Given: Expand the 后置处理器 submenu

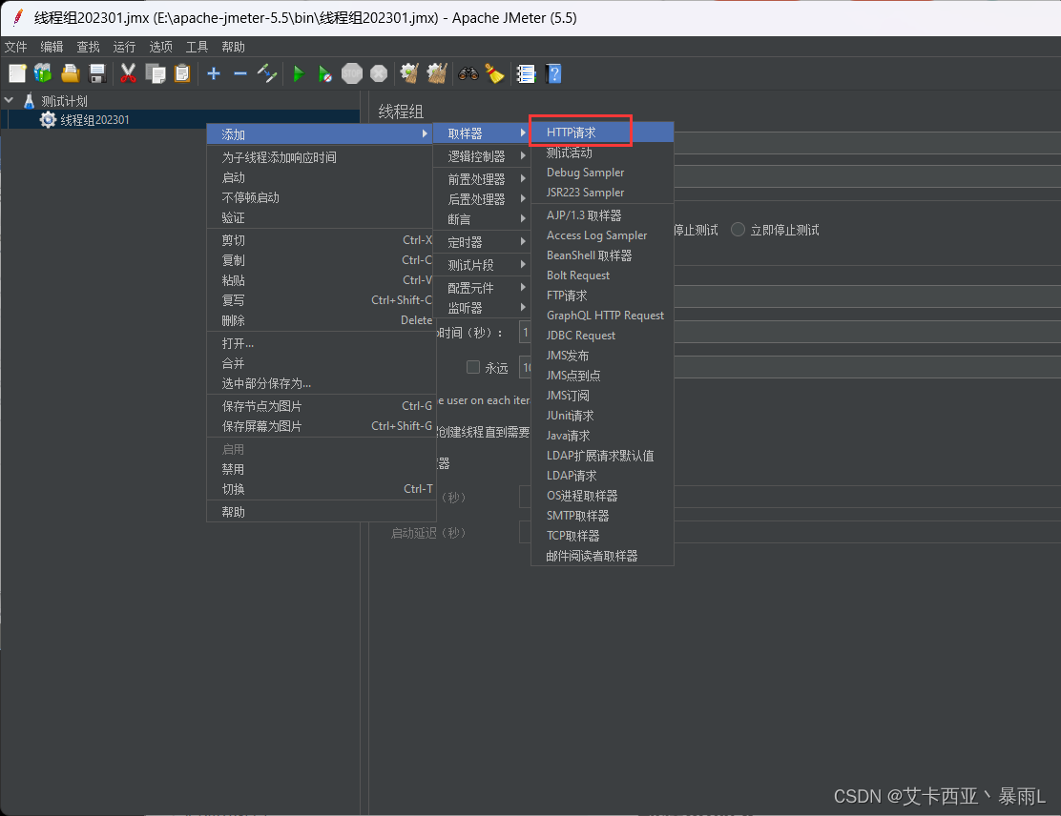Looking at the screenshot, I should point(482,199).
